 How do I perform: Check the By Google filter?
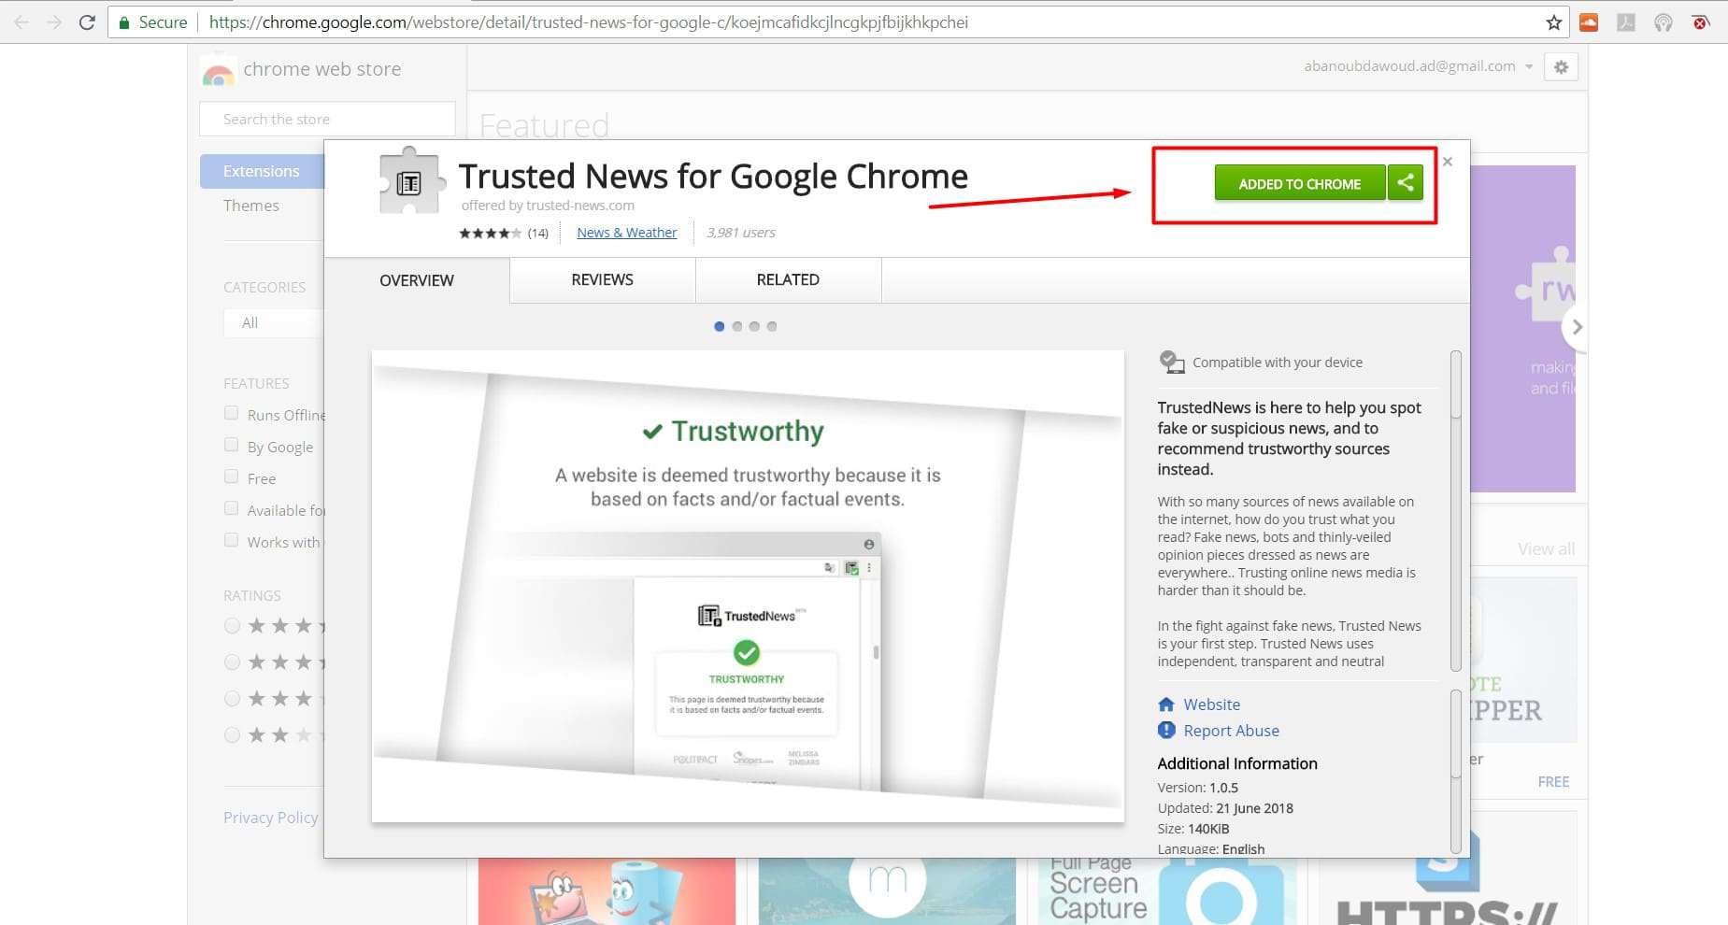coord(231,444)
